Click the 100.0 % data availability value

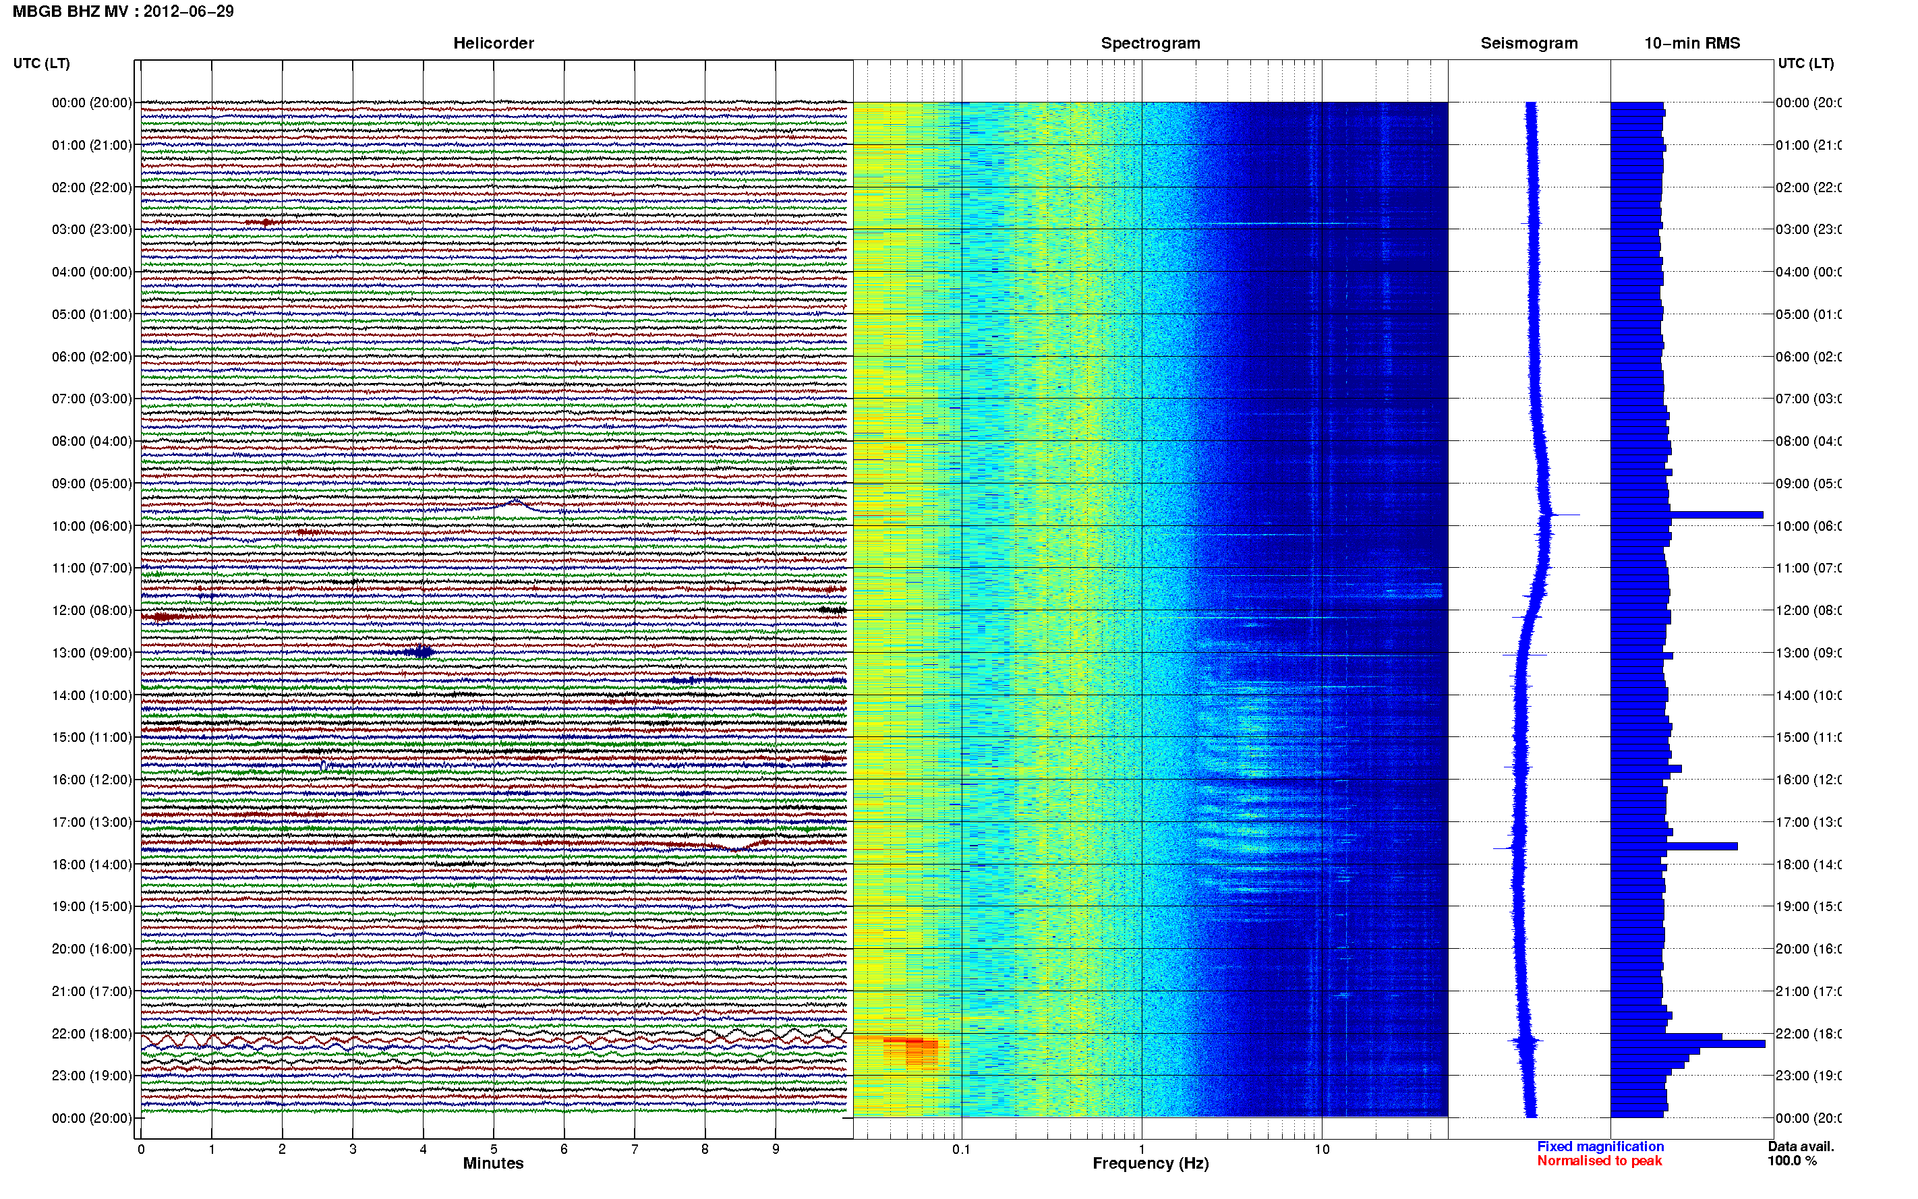tap(1792, 1161)
